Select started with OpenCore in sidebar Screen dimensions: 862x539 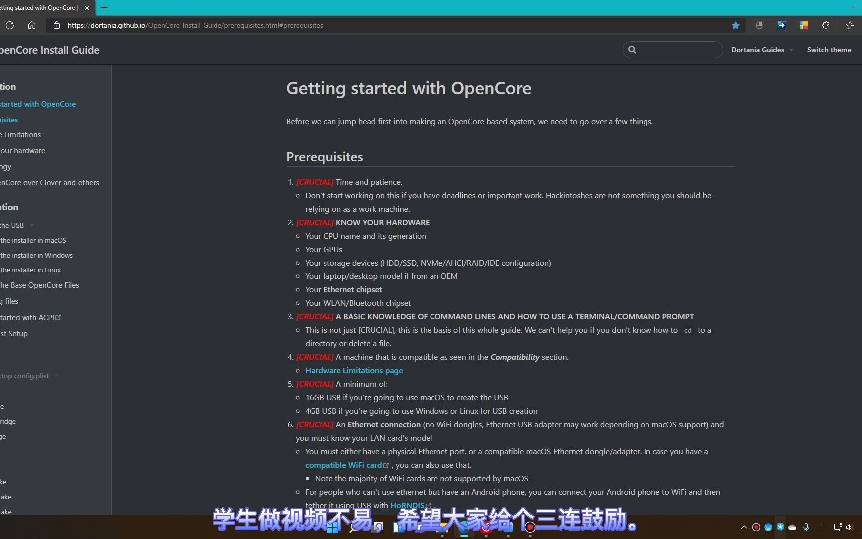[x=38, y=104]
